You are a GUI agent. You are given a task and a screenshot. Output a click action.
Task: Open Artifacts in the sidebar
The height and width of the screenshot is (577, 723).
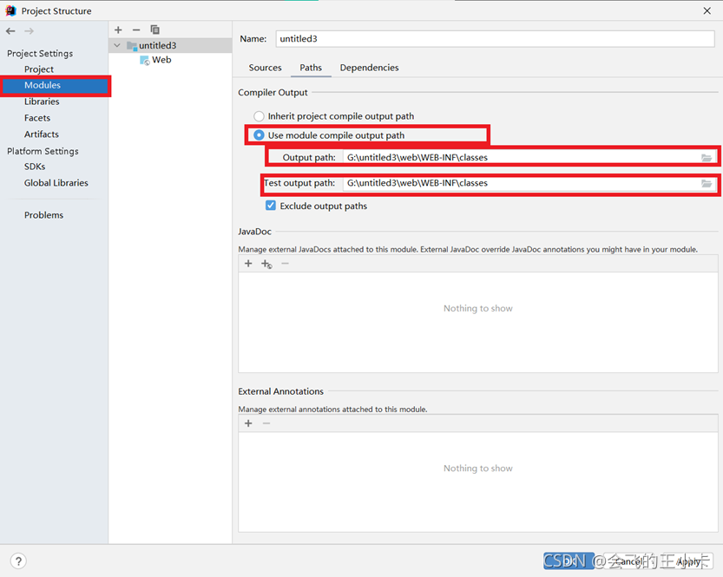42,134
